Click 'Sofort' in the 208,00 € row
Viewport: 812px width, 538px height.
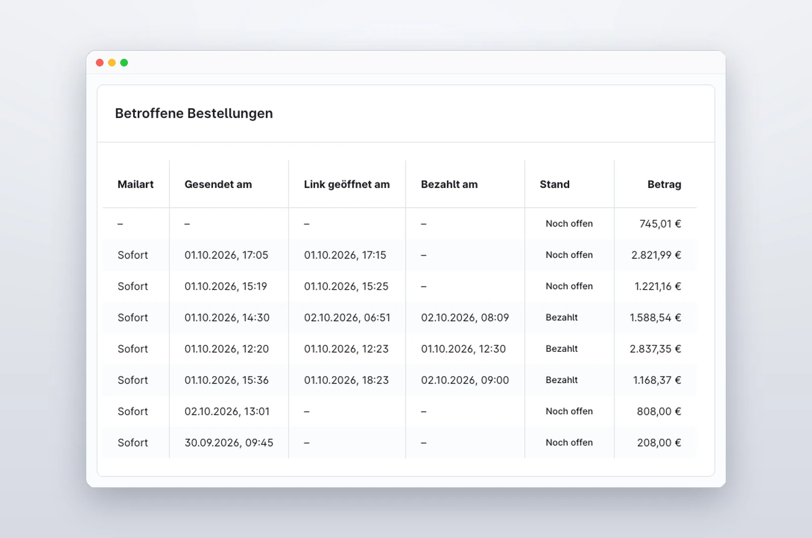pos(133,443)
